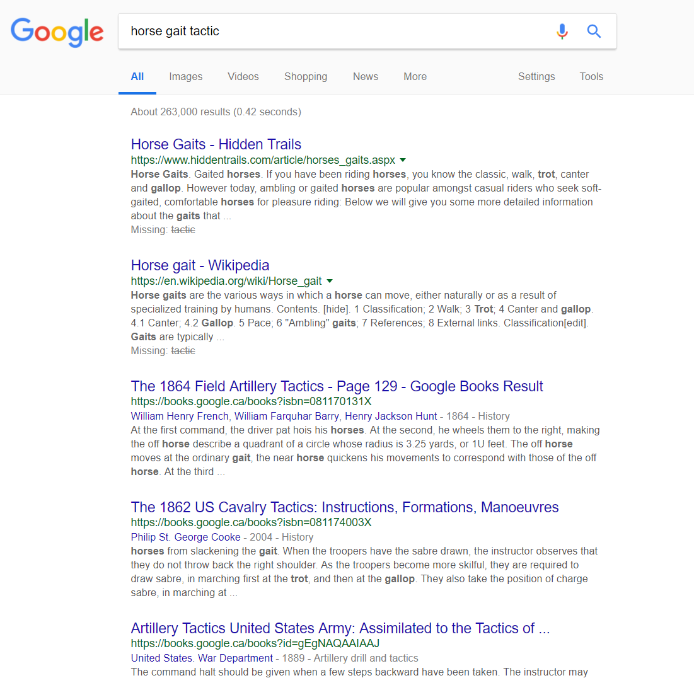Image resolution: width=694 pixels, height=678 pixels.
Task: Open the News tab
Action: click(x=365, y=77)
